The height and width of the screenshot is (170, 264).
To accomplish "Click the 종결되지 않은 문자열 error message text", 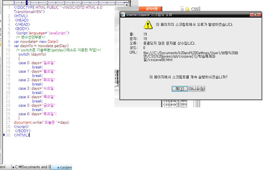I will coord(169,43).
